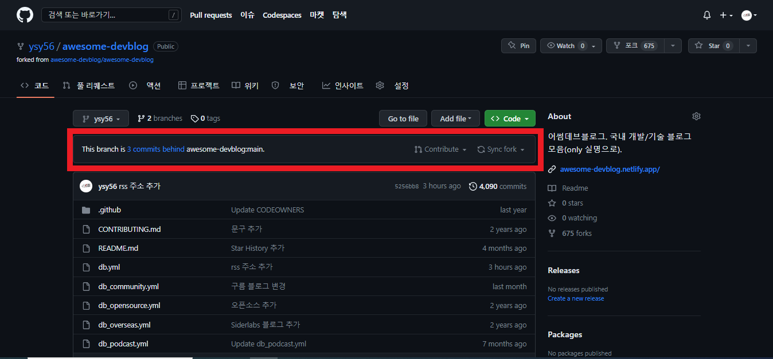View the 4,090 commits history
The width and height of the screenshot is (773, 359).
click(498, 186)
